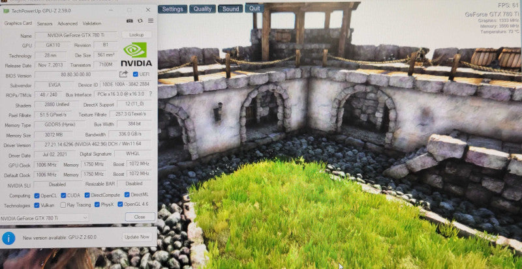
Task: Click the 257.3 GTexel/s Texture Fillrate value
Action: point(131,114)
